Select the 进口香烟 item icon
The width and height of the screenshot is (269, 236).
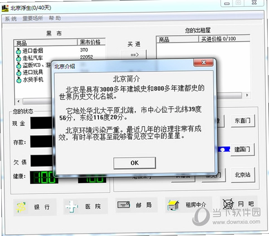(x=19, y=51)
